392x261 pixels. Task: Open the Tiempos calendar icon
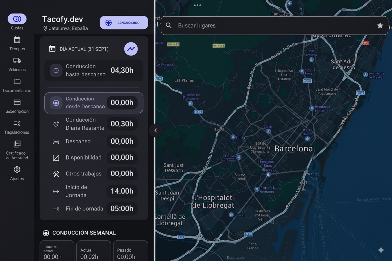pyautogui.click(x=17, y=40)
